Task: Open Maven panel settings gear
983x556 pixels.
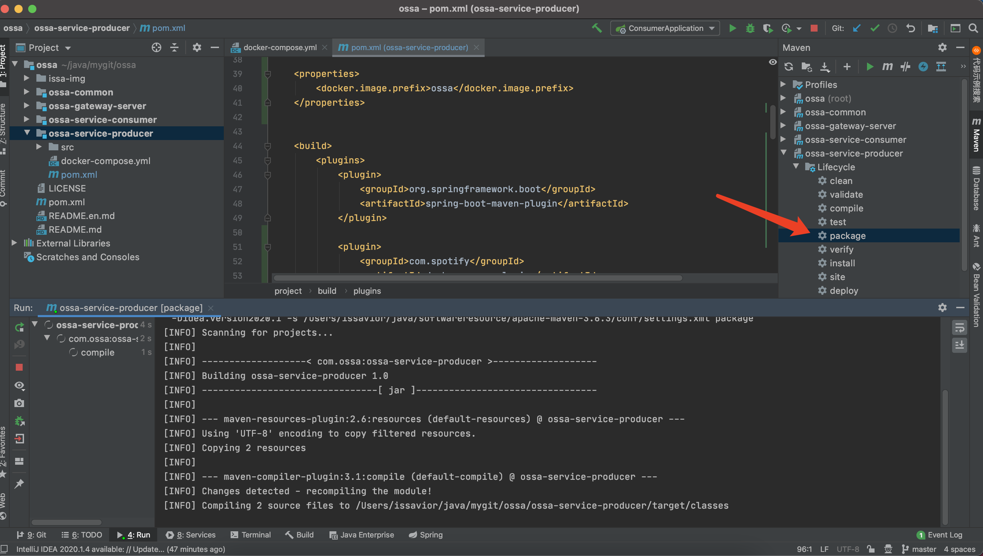Action: [x=942, y=47]
